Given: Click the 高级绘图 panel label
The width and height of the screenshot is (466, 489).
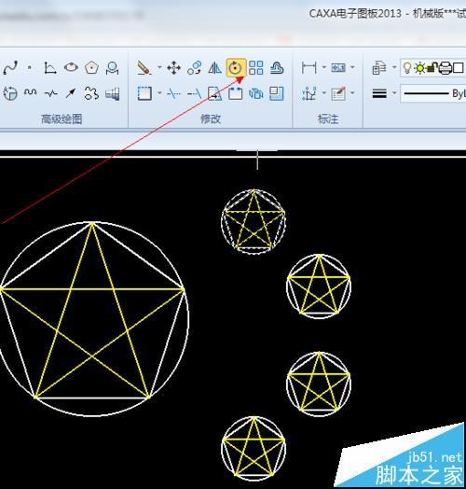Looking at the screenshot, I should 62,119.
